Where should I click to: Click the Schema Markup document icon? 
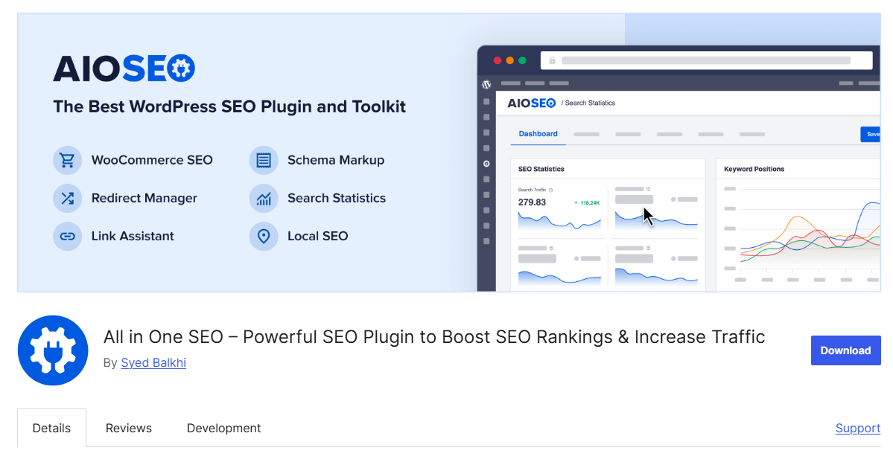tap(264, 161)
